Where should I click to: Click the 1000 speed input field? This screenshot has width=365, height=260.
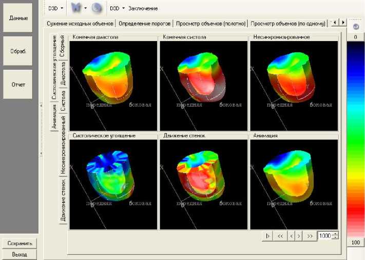[325, 236]
